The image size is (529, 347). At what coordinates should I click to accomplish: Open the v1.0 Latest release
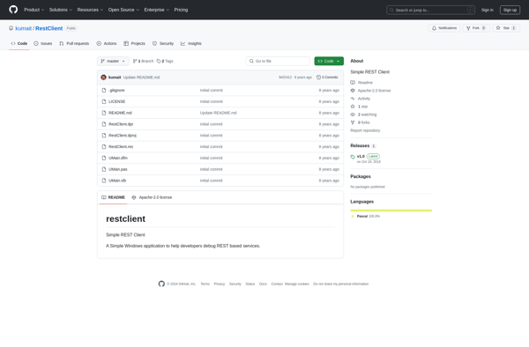[365, 159]
